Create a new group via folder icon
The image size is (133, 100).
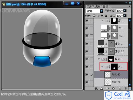coord(107,88)
